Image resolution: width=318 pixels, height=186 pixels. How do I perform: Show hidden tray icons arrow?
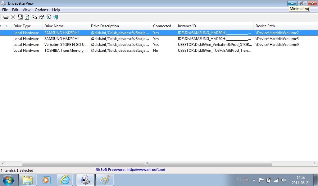pyautogui.click(x=254, y=180)
